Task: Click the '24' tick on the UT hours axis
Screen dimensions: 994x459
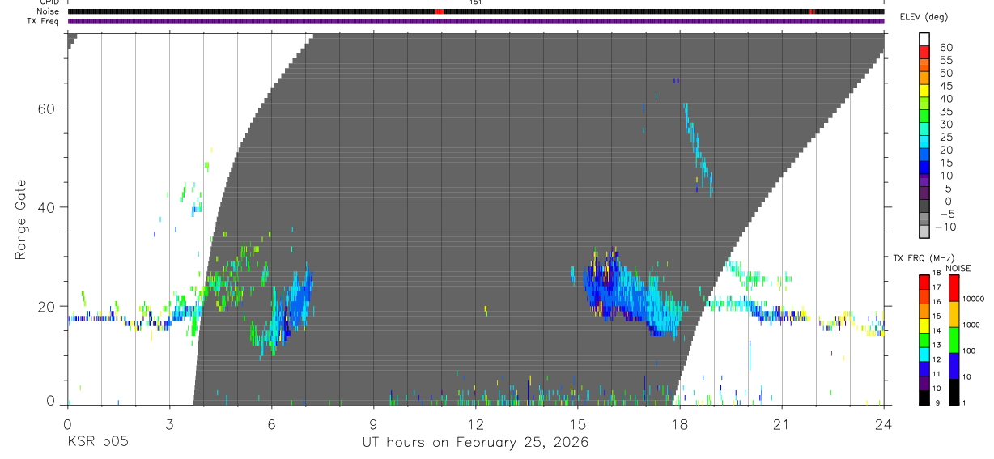Action: 884,423
